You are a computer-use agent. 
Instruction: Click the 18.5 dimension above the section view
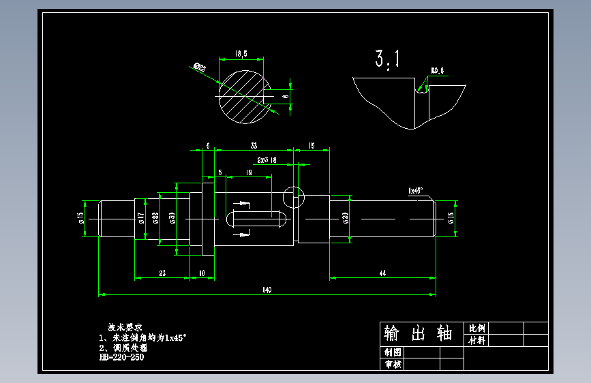(x=241, y=54)
